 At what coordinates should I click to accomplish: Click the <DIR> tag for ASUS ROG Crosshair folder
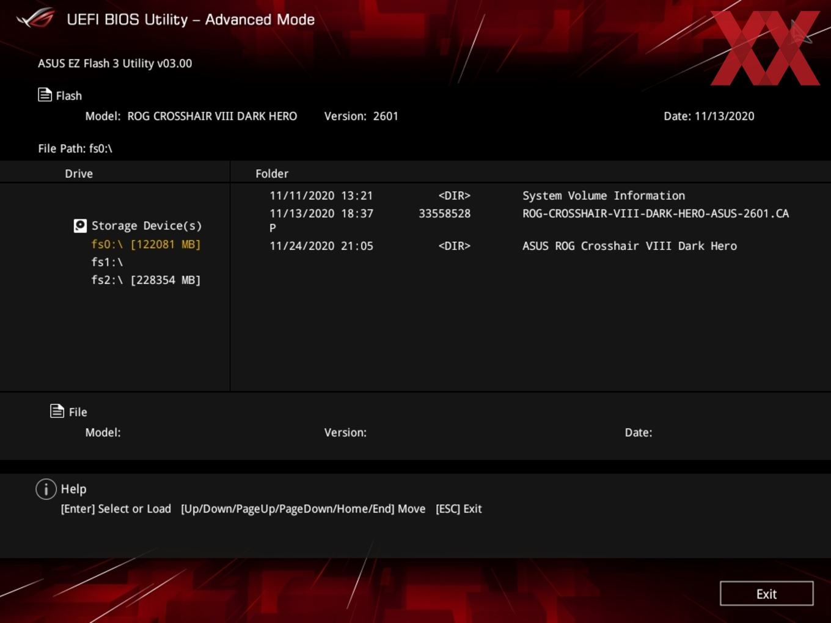click(455, 246)
